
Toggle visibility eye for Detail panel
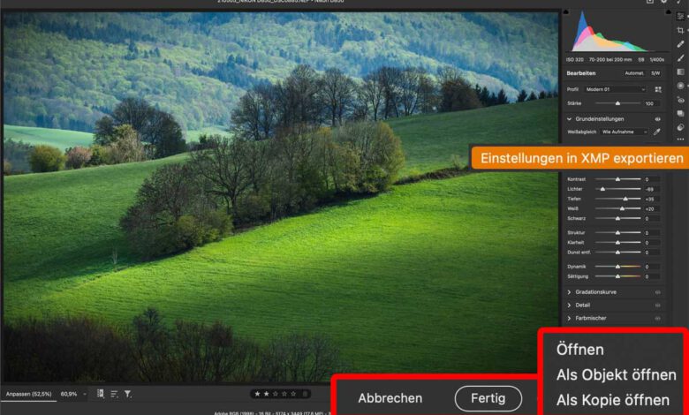(x=658, y=306)
